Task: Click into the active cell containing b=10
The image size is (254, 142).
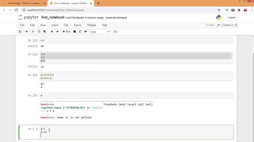Action: click(136, 132)
